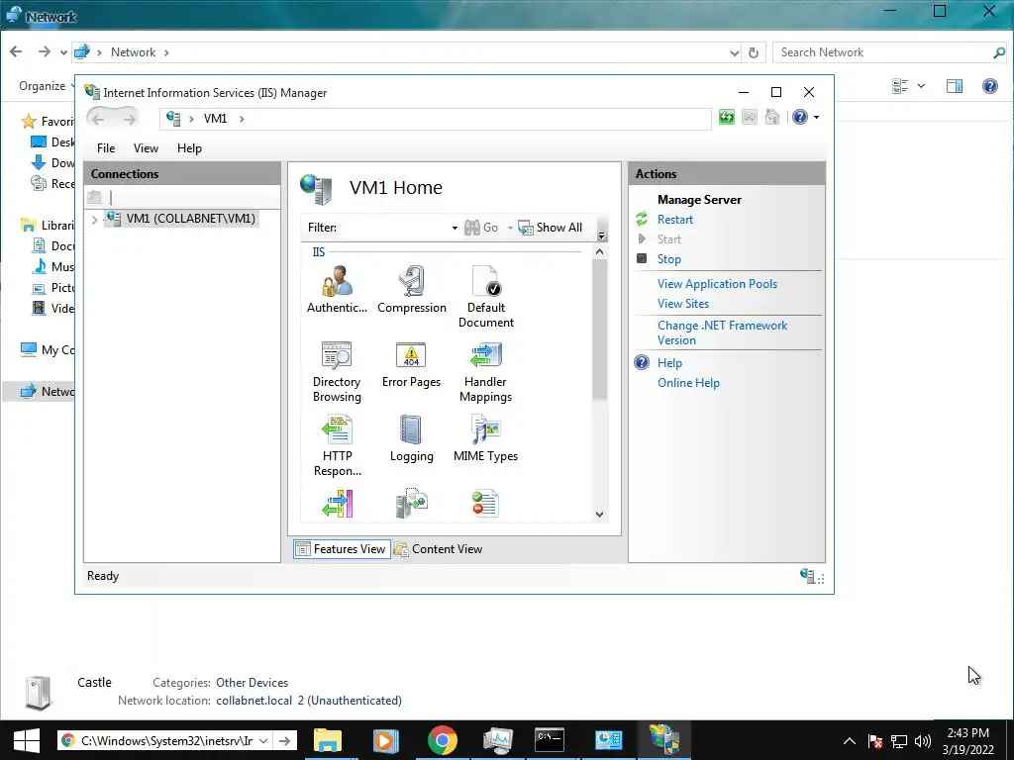
Task: Click the Restart server action
Action: pos(674,220)
